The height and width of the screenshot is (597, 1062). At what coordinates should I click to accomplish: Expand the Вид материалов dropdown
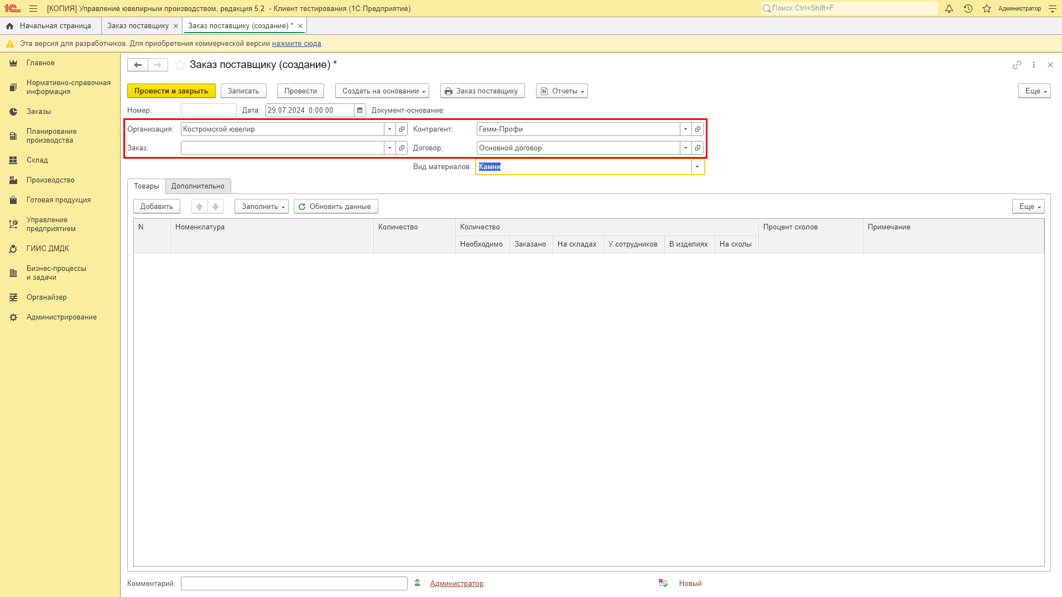[697, 166]
